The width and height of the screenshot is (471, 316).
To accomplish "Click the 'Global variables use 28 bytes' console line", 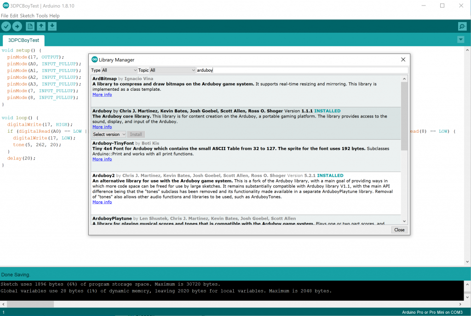I will [x=166, y=291].
